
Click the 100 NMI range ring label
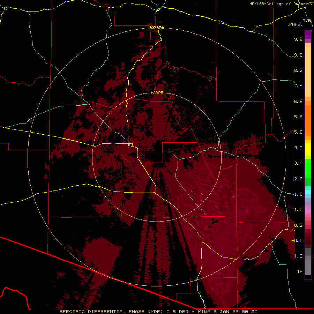(157, 28)
